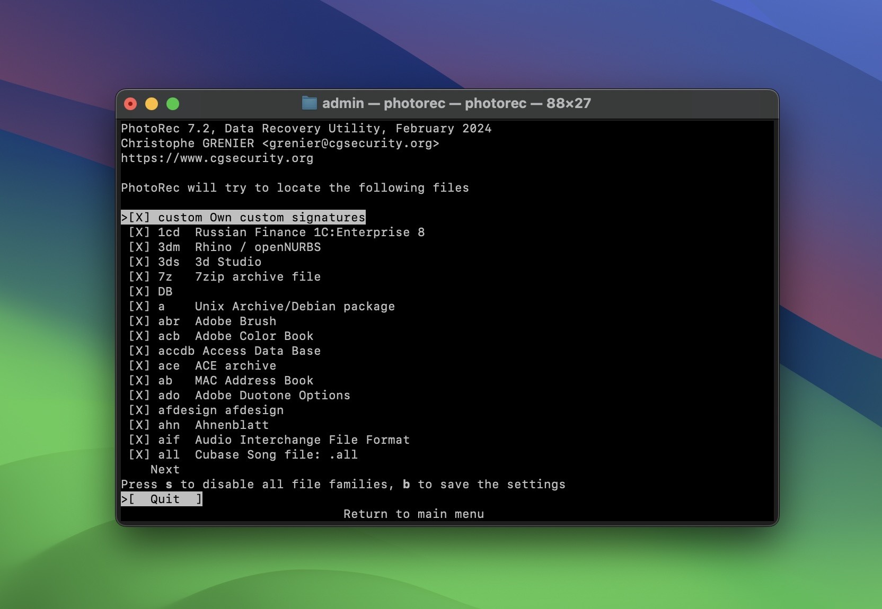Click the terminal window title 'admin — photorec'
Image resolution: width=882 pixels, height=609 pixels.
456,103
